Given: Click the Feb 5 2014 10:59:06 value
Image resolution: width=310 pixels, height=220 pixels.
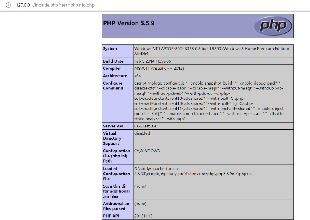Looking at the screenshot, I should pos(153,61).
